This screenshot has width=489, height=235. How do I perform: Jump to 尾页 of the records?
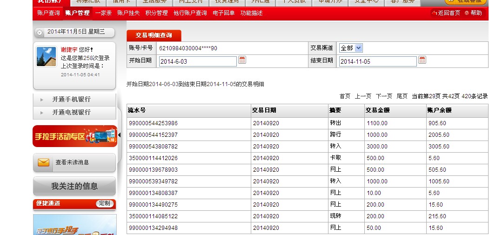click(x=402, y=96)
